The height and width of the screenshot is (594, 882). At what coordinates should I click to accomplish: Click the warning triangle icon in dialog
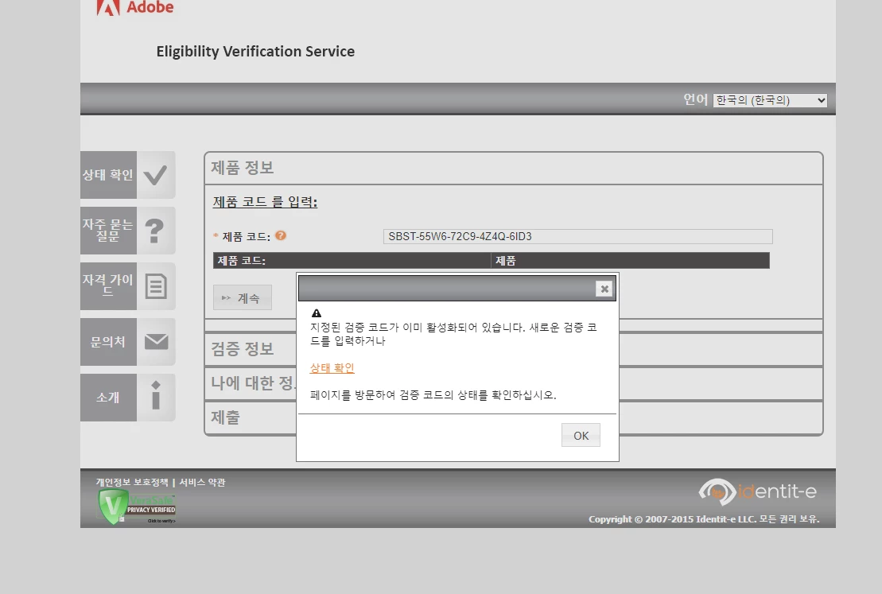317,313
